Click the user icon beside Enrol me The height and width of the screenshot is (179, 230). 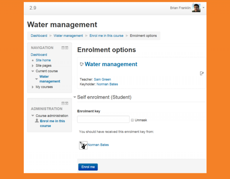pyautogui.click(x=37, y=121)
